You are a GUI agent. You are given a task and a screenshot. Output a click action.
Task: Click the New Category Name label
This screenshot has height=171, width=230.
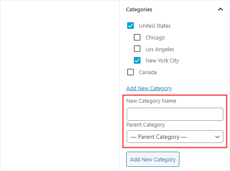pos(151,101)
